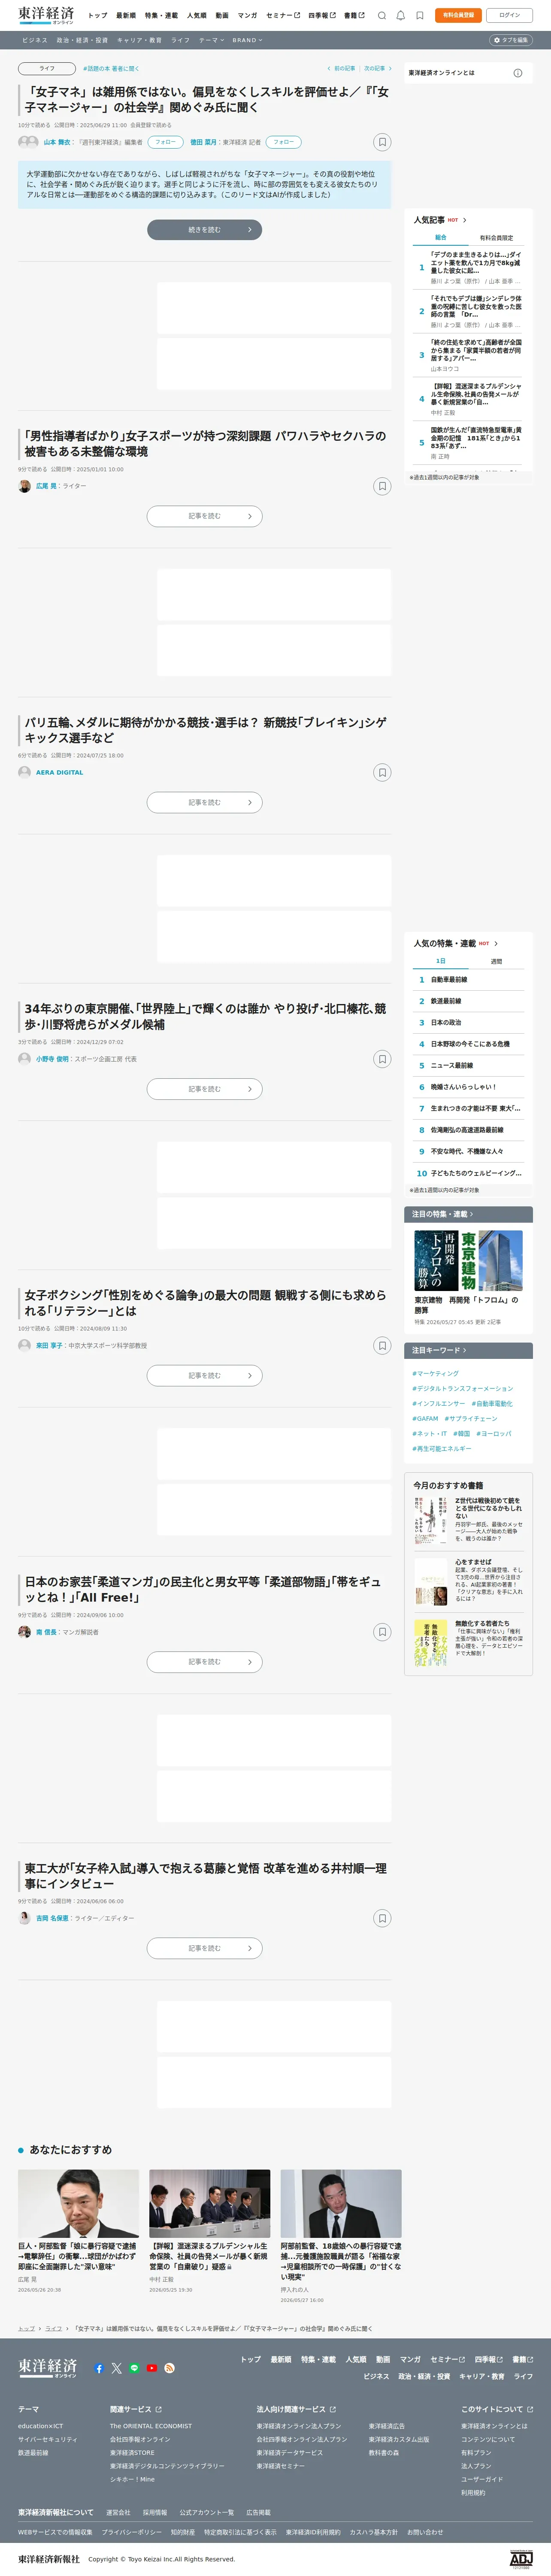The image size is (551, 2576).
Task: Click 吉岡 名保恵 author avatar
Action: 25,1918
